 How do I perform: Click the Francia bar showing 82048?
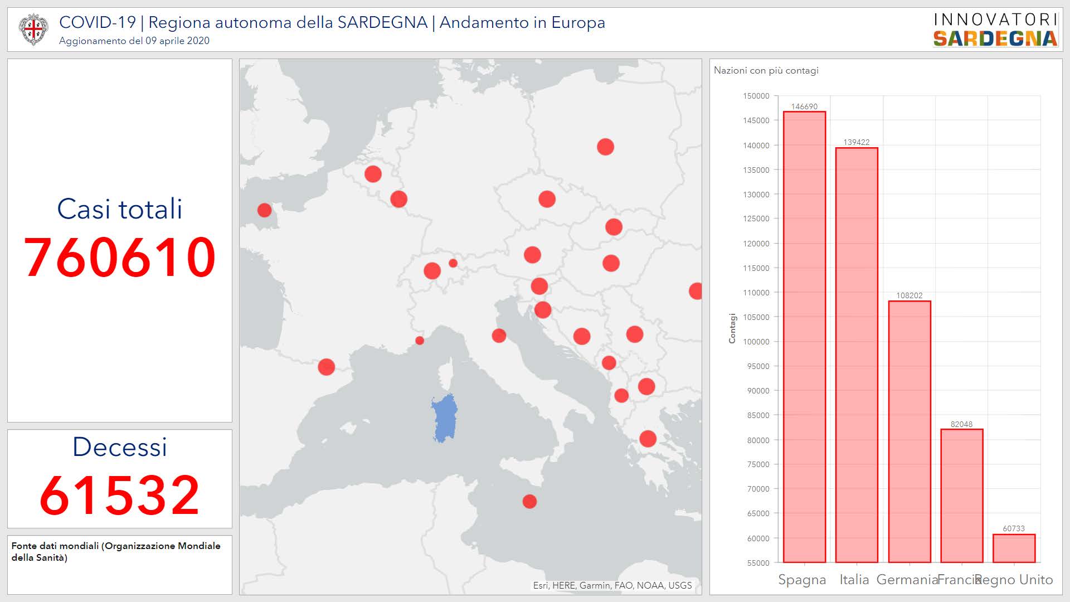tap(961, 496)
